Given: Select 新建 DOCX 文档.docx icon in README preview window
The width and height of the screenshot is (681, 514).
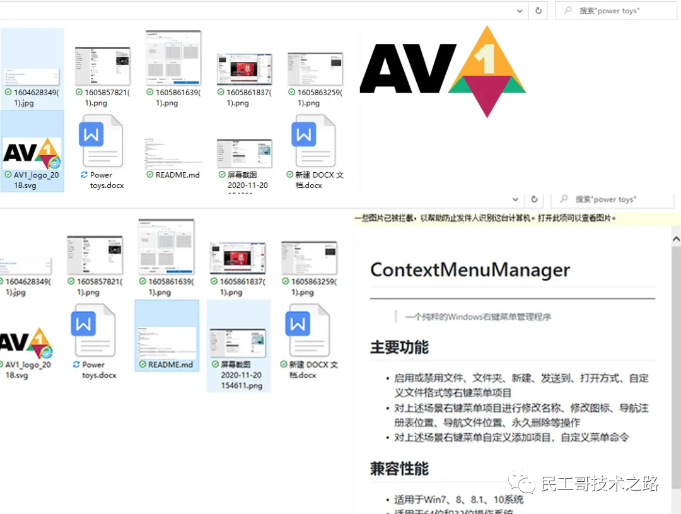Looking at the screenshot, I should (308, 330).
